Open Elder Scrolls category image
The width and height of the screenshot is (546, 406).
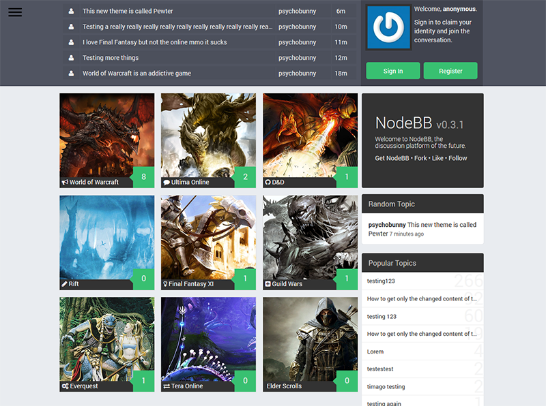311,339
